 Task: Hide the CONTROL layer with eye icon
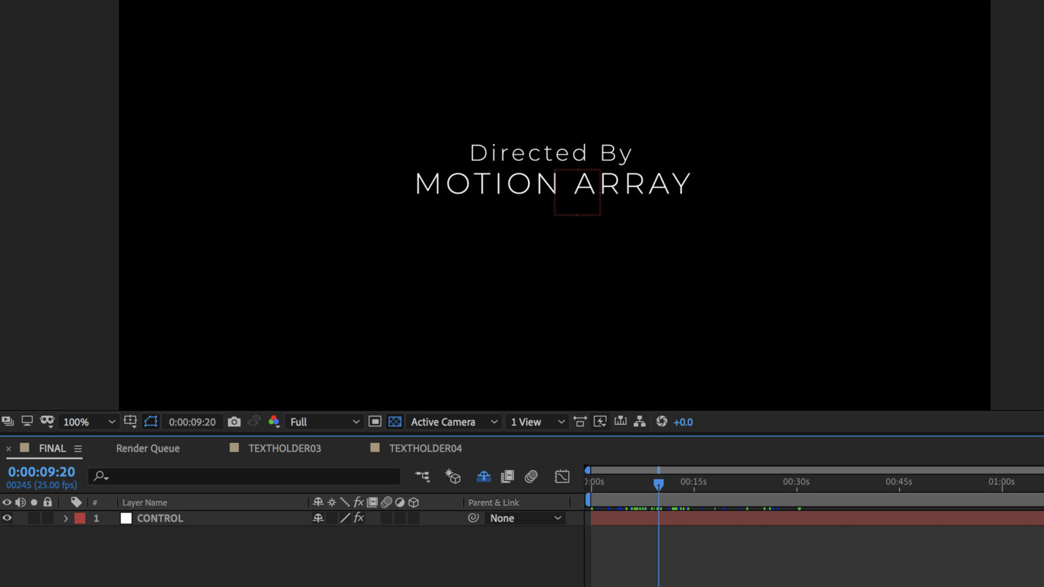pyautogui.click(x=7, y=518)
